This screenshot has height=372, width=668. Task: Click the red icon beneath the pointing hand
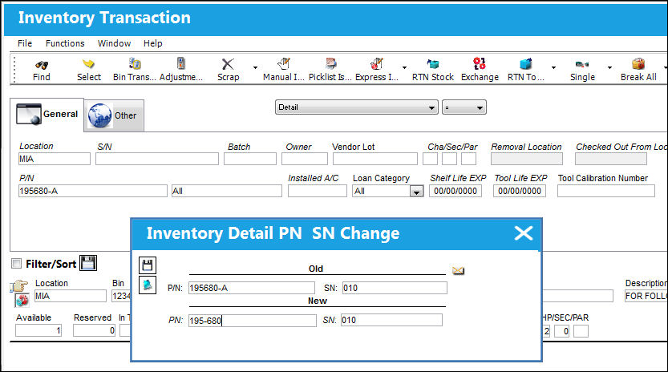(x=22, y=301)
